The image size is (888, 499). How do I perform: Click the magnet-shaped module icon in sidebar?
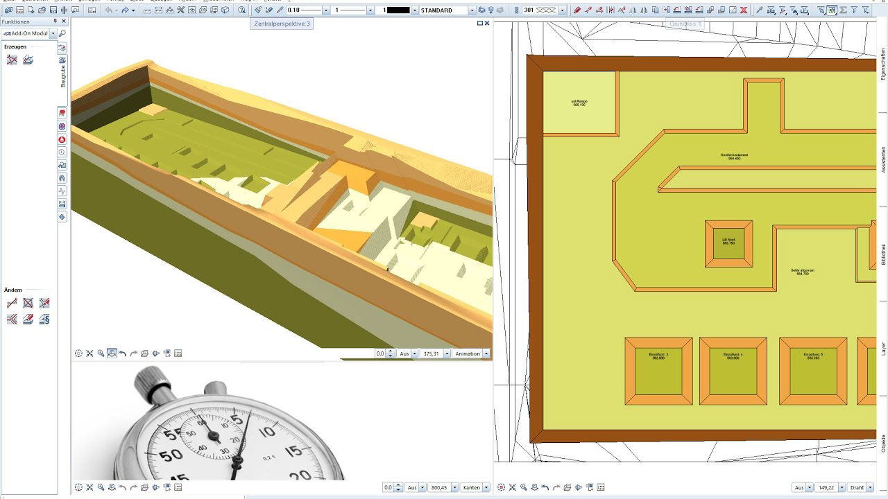tap(62, 177)
